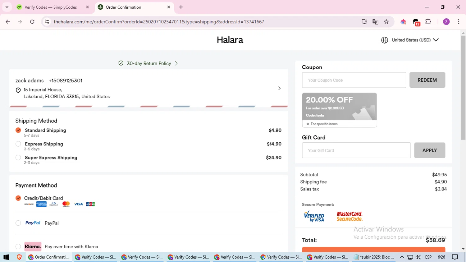The width and height of the screenshot is (466, 262).
Task: Select Credit/Debit Card payment method
Action: [18, 198]
